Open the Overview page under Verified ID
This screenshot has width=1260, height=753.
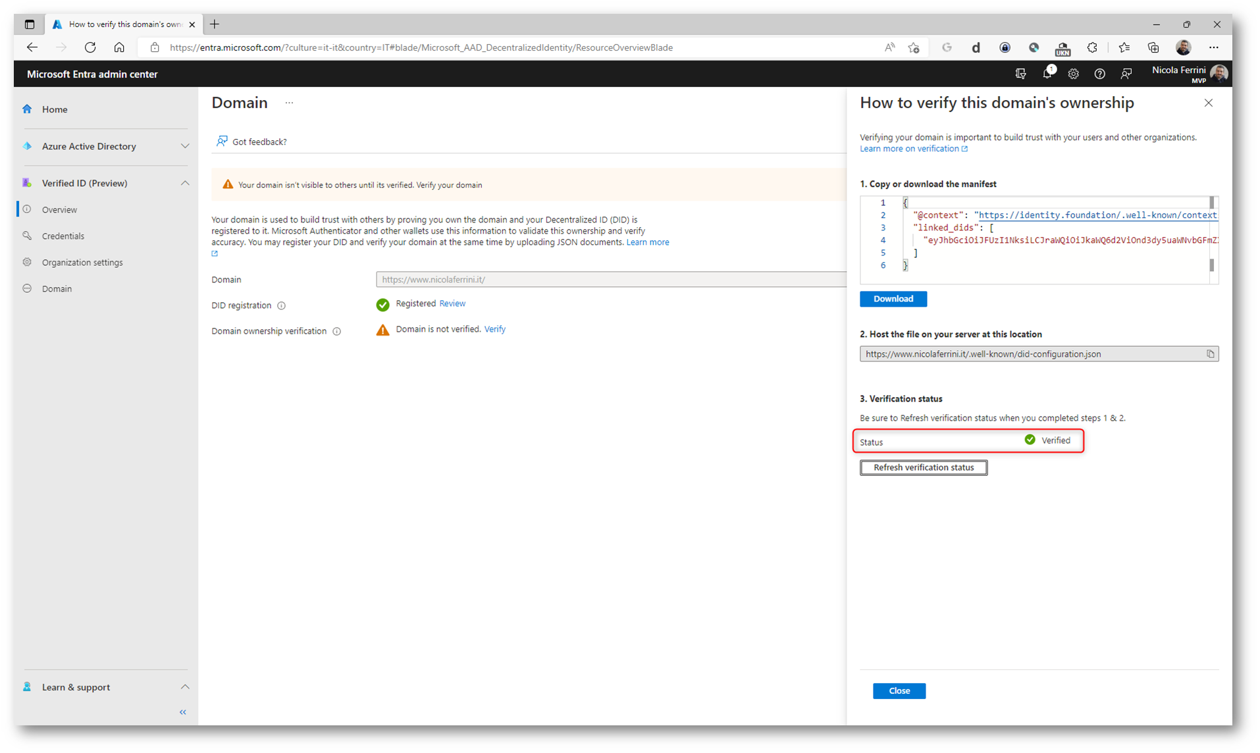(x=59, y=209)
